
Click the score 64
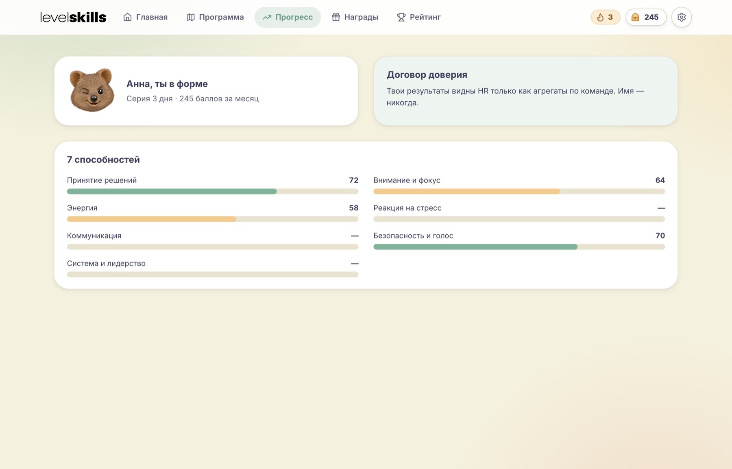(660, 180)
